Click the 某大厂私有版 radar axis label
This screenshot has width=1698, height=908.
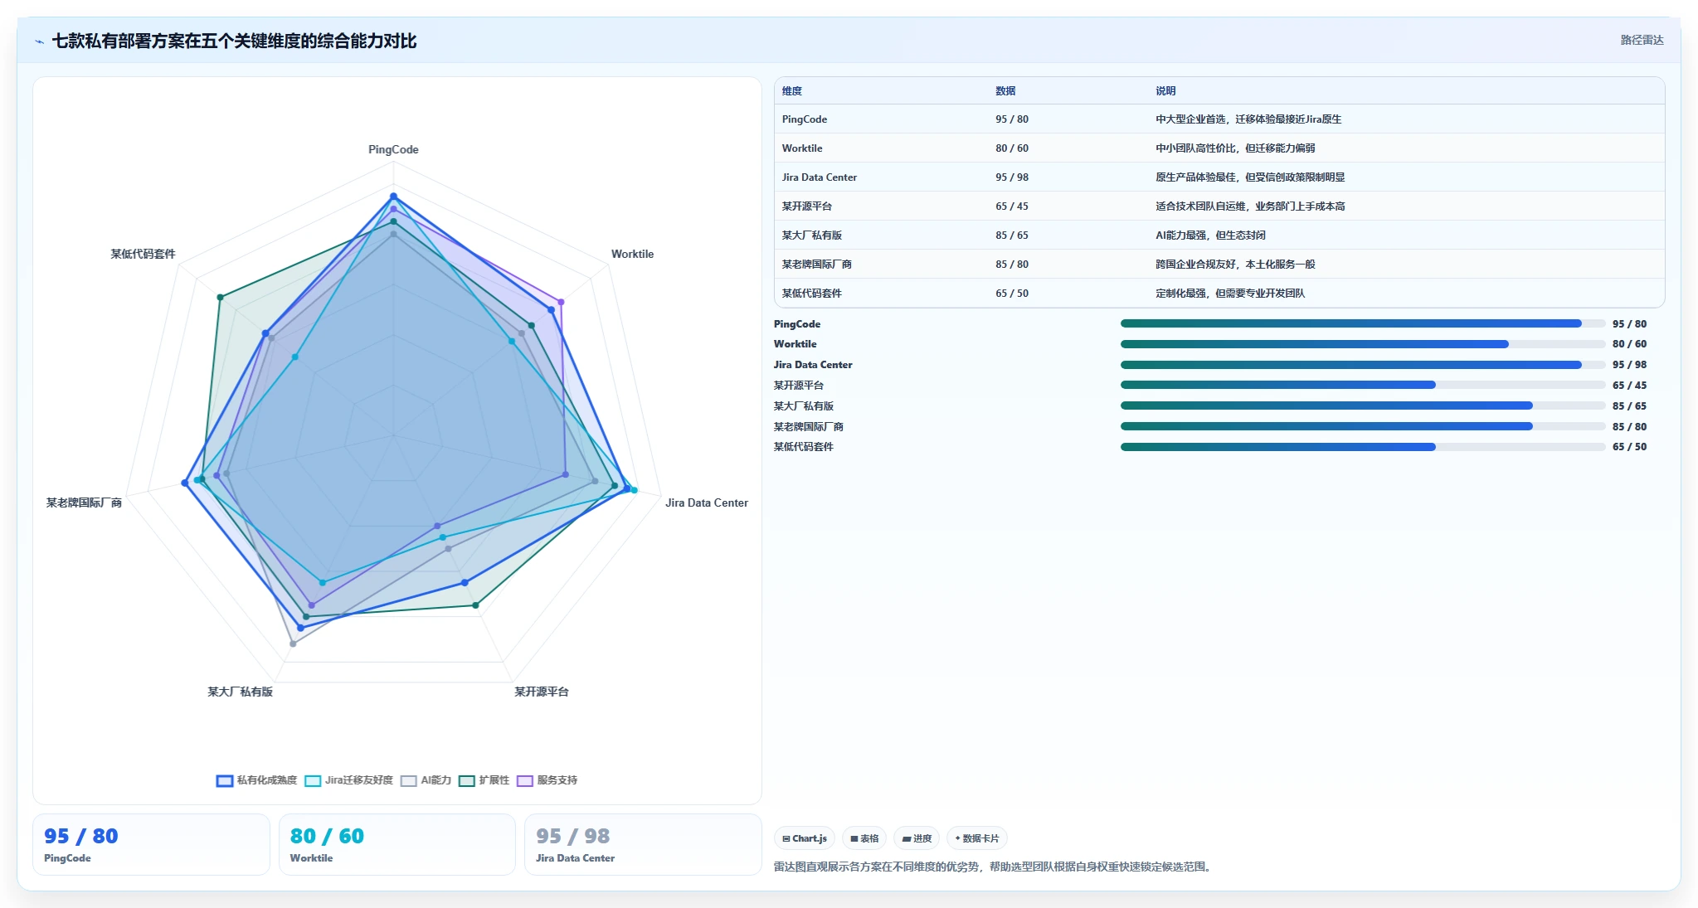coord(240,692)
